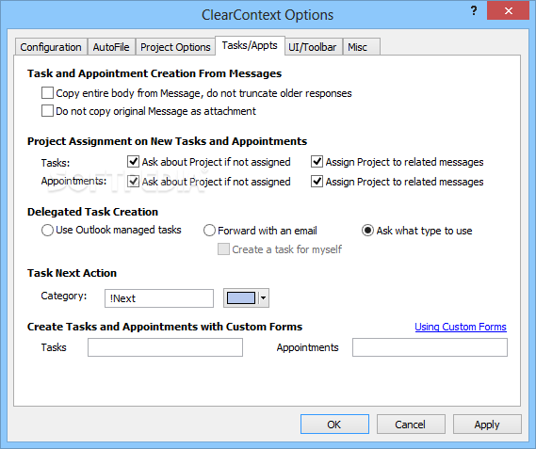Switch to the Configuration tab
The height and width of the screenshot is (449, 536).
coord(51,47)
